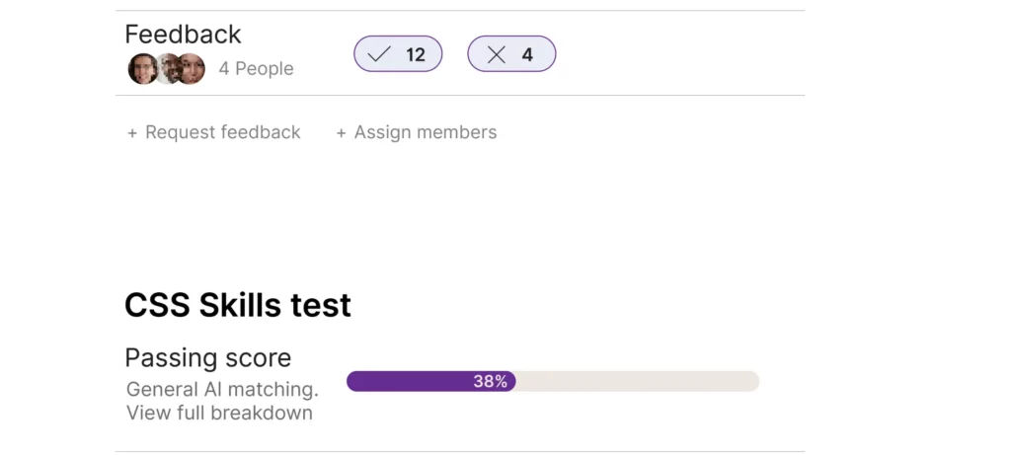Click the unfilled beige part of the score bar

coord(637,381)
